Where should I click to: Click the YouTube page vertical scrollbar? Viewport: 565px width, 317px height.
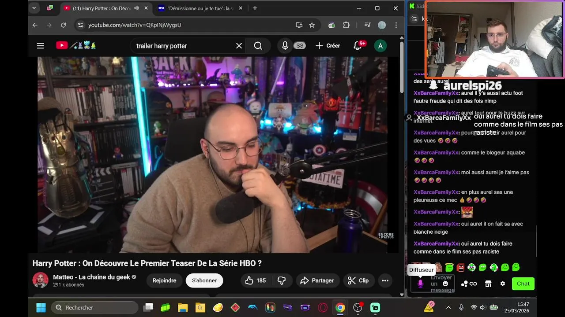[402, 67]
